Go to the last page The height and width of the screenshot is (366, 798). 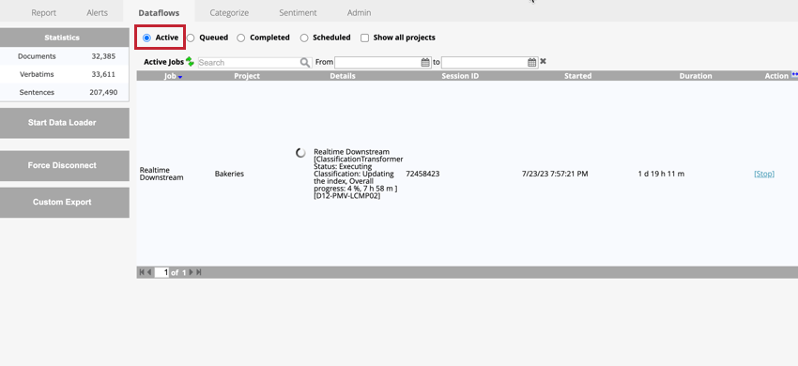click(199, 272)
